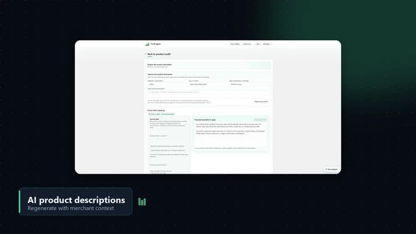Edit the Use or context field
The height and width of the screenshot is (234, 416).
click(x=209, y=84)
